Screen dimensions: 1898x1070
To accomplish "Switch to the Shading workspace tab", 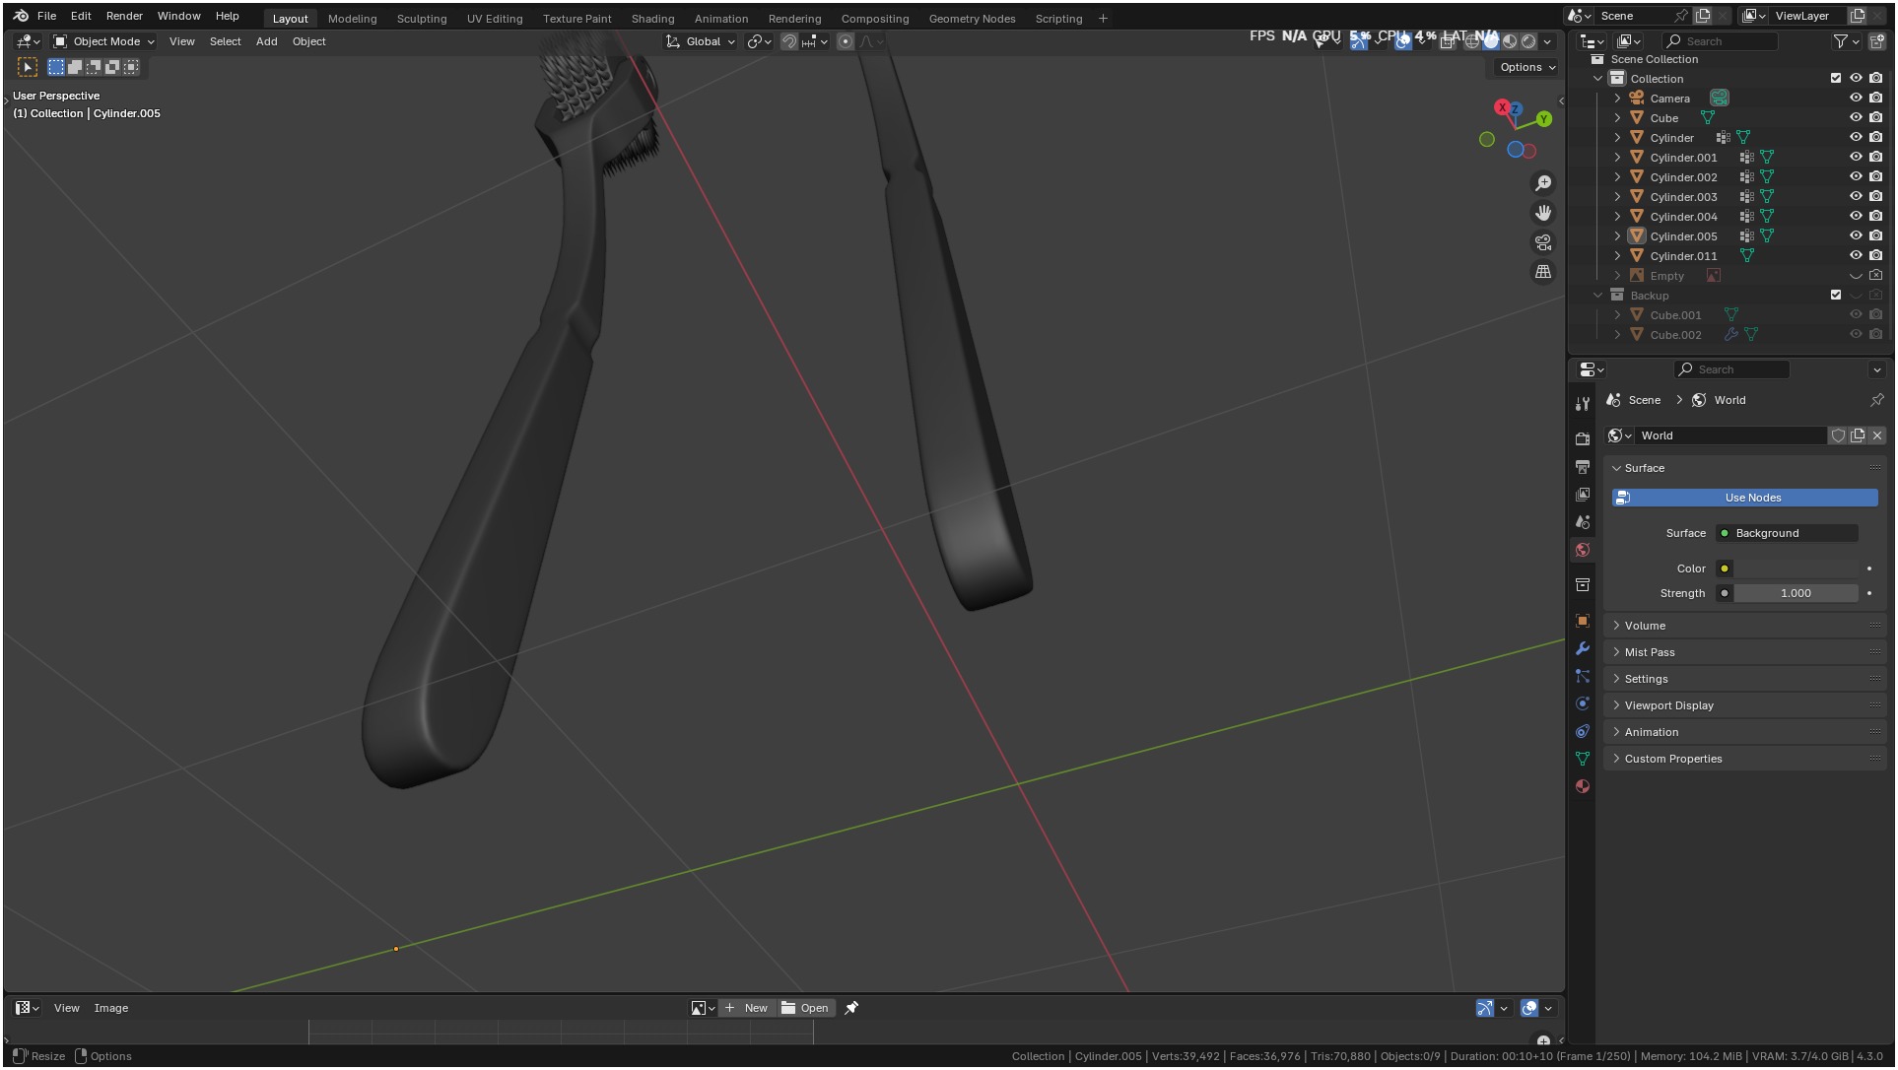I will [652, 19].
